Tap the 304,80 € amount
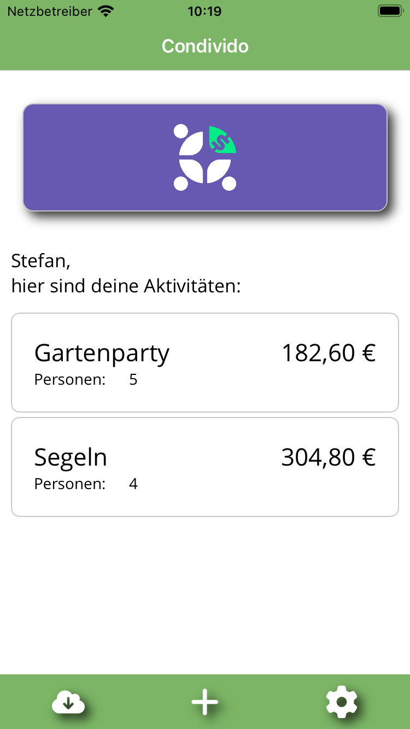The height and width of the screenshot is (729, 410). click(x=328, y=457)
